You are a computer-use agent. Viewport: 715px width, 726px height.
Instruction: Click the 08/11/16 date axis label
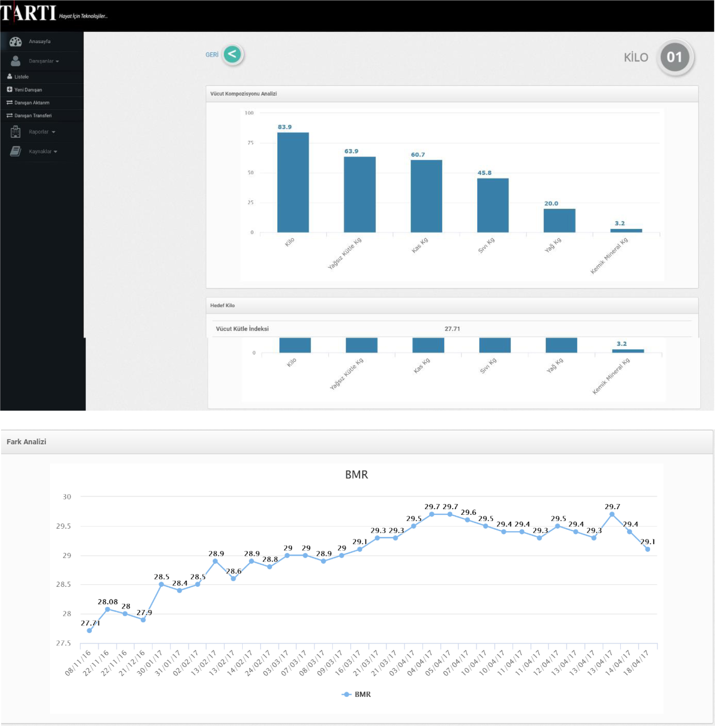coord(78,663)
